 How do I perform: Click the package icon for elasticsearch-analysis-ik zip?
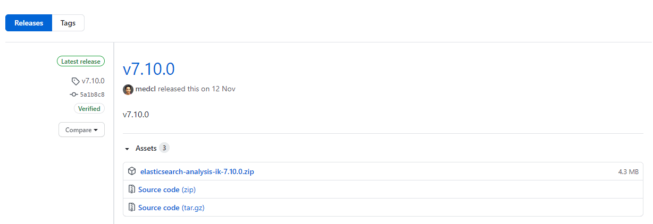[132, 171]
